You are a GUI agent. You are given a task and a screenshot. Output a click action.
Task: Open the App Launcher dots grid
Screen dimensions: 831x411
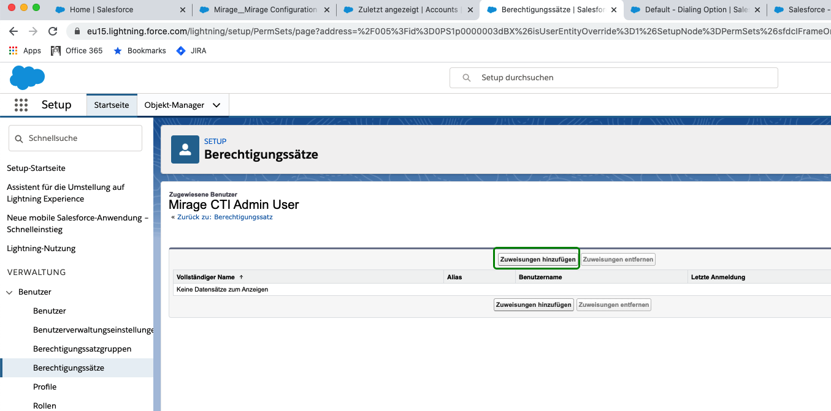click(21, 105)
